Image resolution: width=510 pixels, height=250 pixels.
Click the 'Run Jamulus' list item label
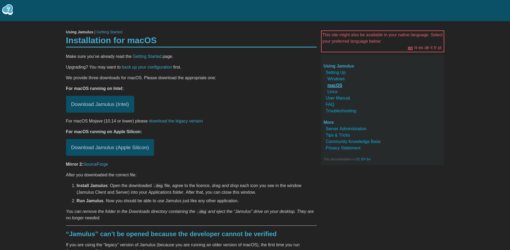90,201
